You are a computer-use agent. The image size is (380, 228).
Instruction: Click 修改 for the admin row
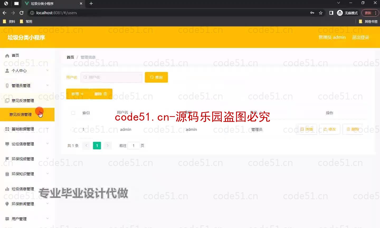(330, 129)
